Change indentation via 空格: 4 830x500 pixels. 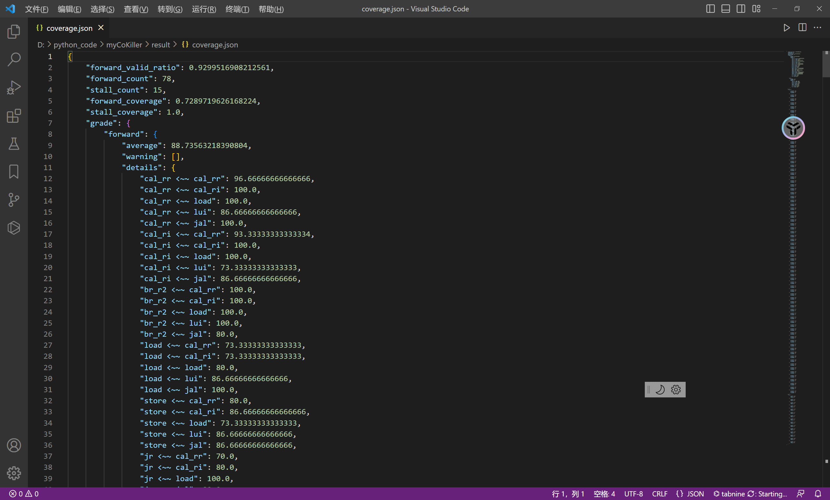point(604,494)
